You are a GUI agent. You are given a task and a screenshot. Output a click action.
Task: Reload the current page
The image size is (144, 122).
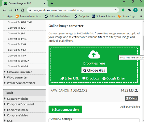pos(17,10)
